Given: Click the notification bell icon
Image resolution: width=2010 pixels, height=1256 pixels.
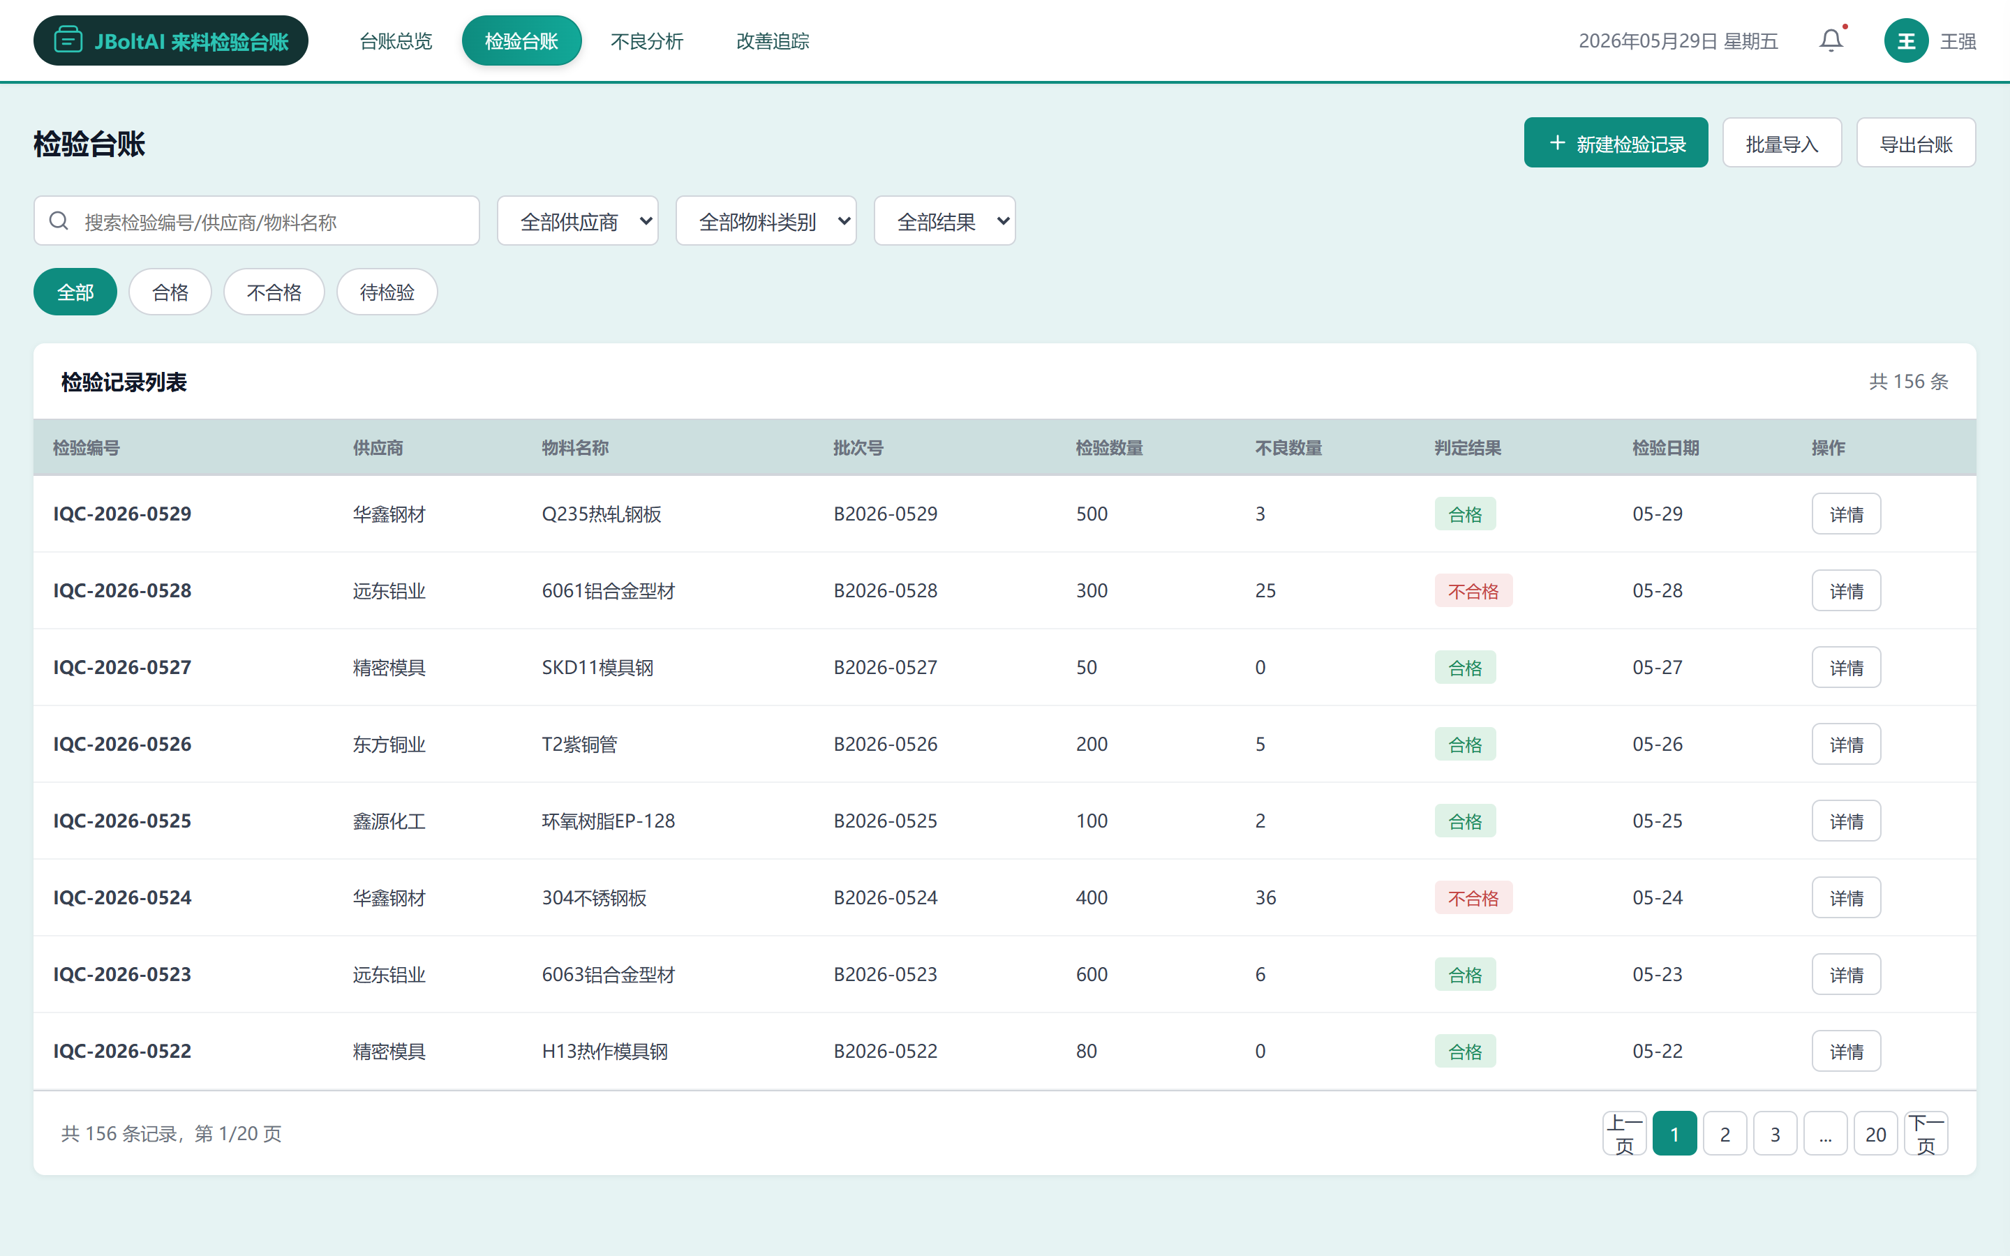Looking at the screenshot, I should click(x=1831, y=40).
